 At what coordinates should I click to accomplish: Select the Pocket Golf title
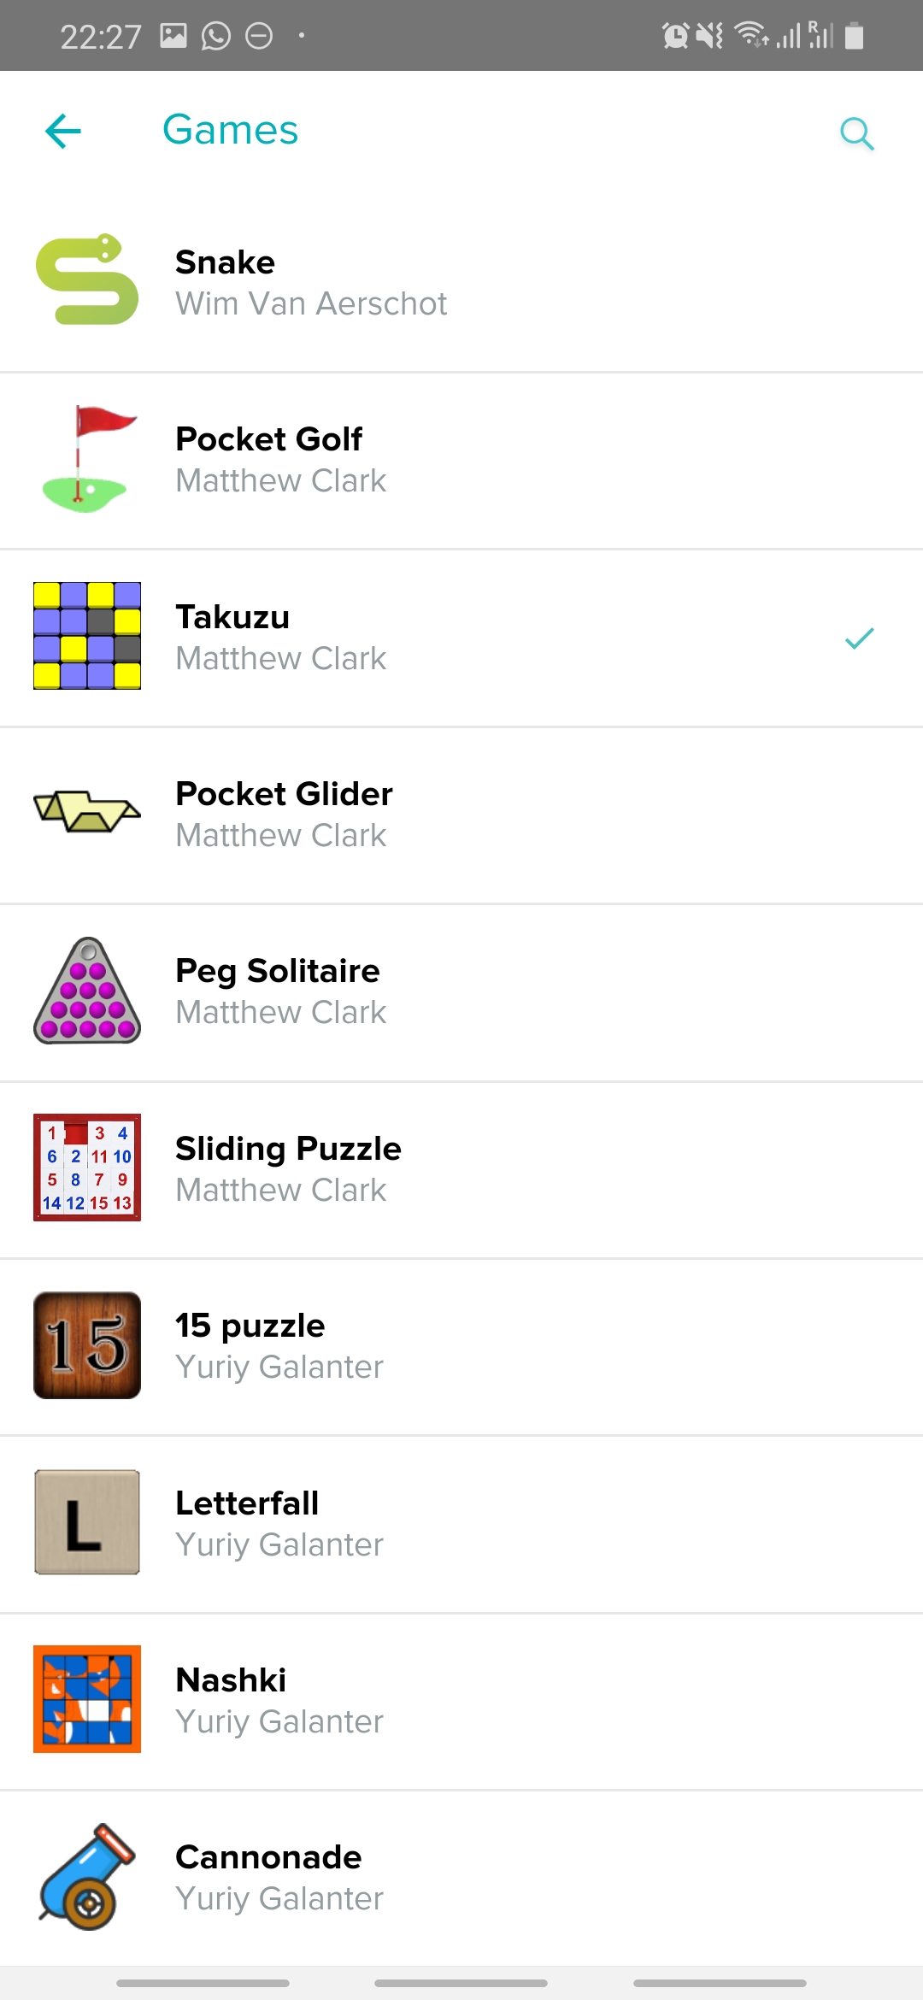[268, 439]
